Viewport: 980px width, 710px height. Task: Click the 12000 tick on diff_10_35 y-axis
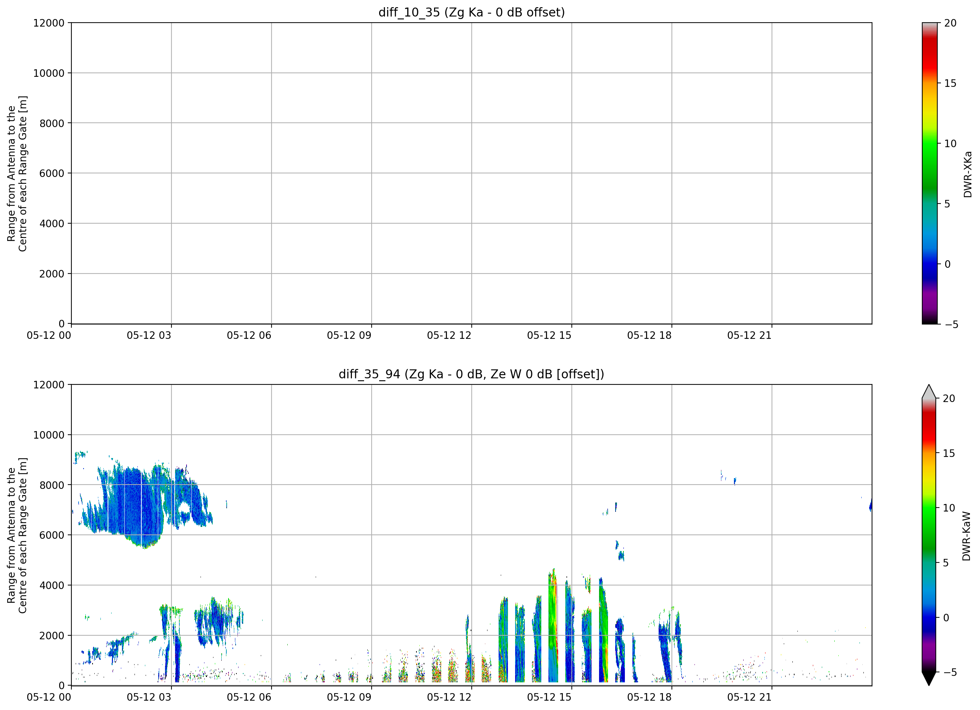[x=49, y=23]
